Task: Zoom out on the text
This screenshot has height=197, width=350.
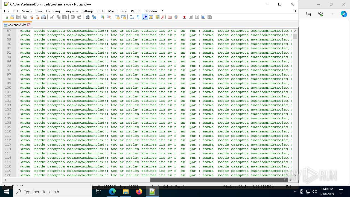Action: [109, 17]
